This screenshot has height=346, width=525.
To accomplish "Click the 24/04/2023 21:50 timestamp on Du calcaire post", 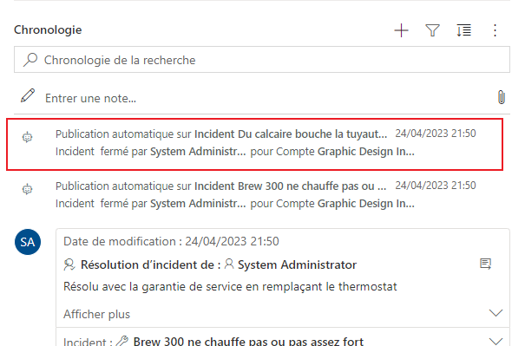I will [436, 134].
